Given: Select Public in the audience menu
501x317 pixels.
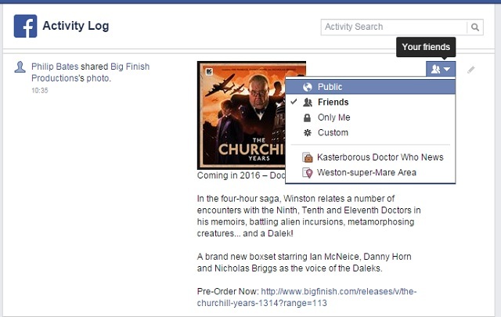Looking at the screenshot, I should (x=370, y=87).
